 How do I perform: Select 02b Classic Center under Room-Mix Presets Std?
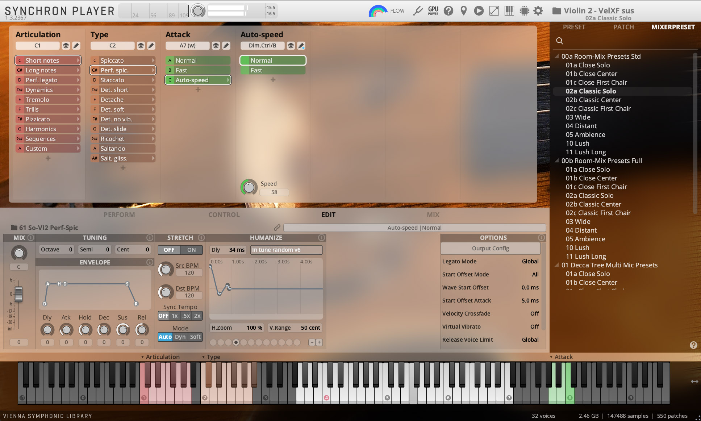tap(593, 100)
